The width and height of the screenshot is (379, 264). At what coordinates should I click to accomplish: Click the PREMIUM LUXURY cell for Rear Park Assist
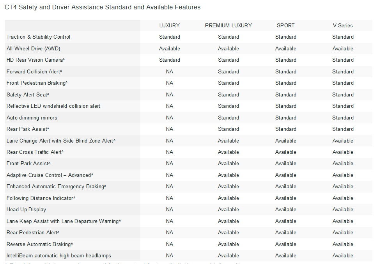click(228, 129)
